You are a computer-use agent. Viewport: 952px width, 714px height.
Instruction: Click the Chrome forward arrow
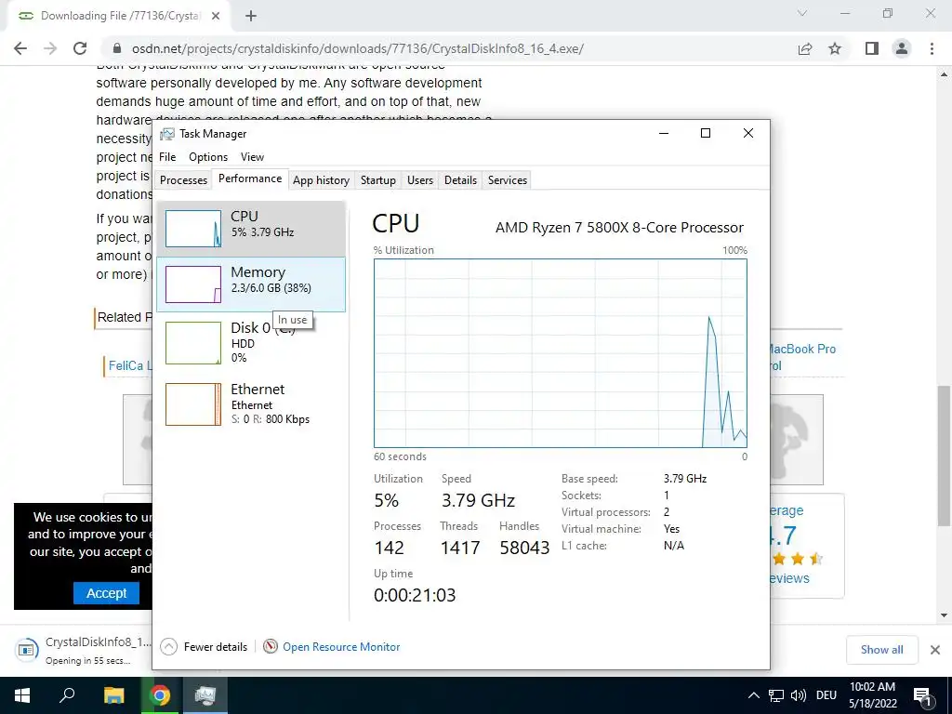coord(50,48)
